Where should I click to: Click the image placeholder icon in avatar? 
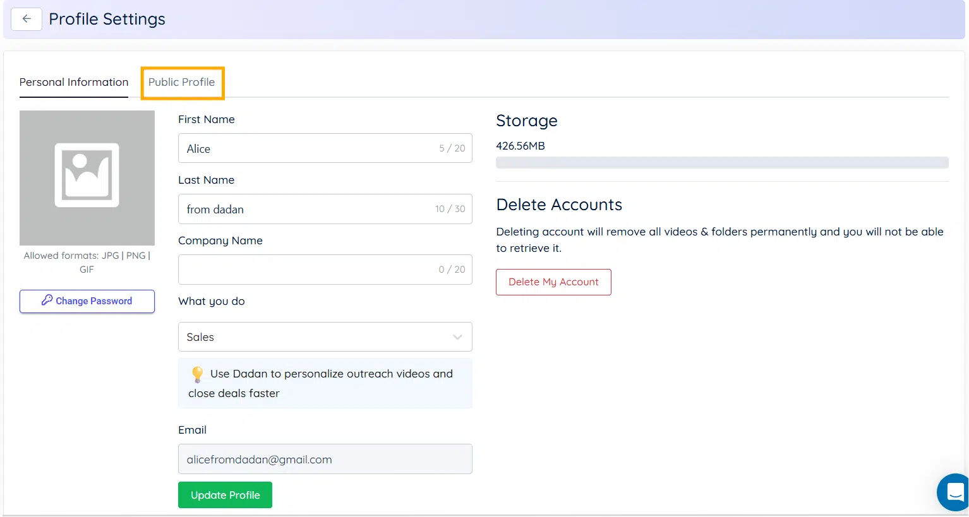point(87,175)
